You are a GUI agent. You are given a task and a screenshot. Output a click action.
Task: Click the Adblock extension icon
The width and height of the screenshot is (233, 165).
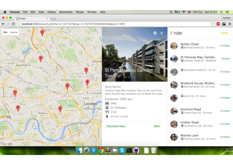coord(218,24)
